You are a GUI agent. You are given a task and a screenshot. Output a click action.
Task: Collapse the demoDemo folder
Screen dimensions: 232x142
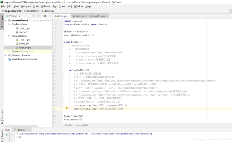(9, 24)
